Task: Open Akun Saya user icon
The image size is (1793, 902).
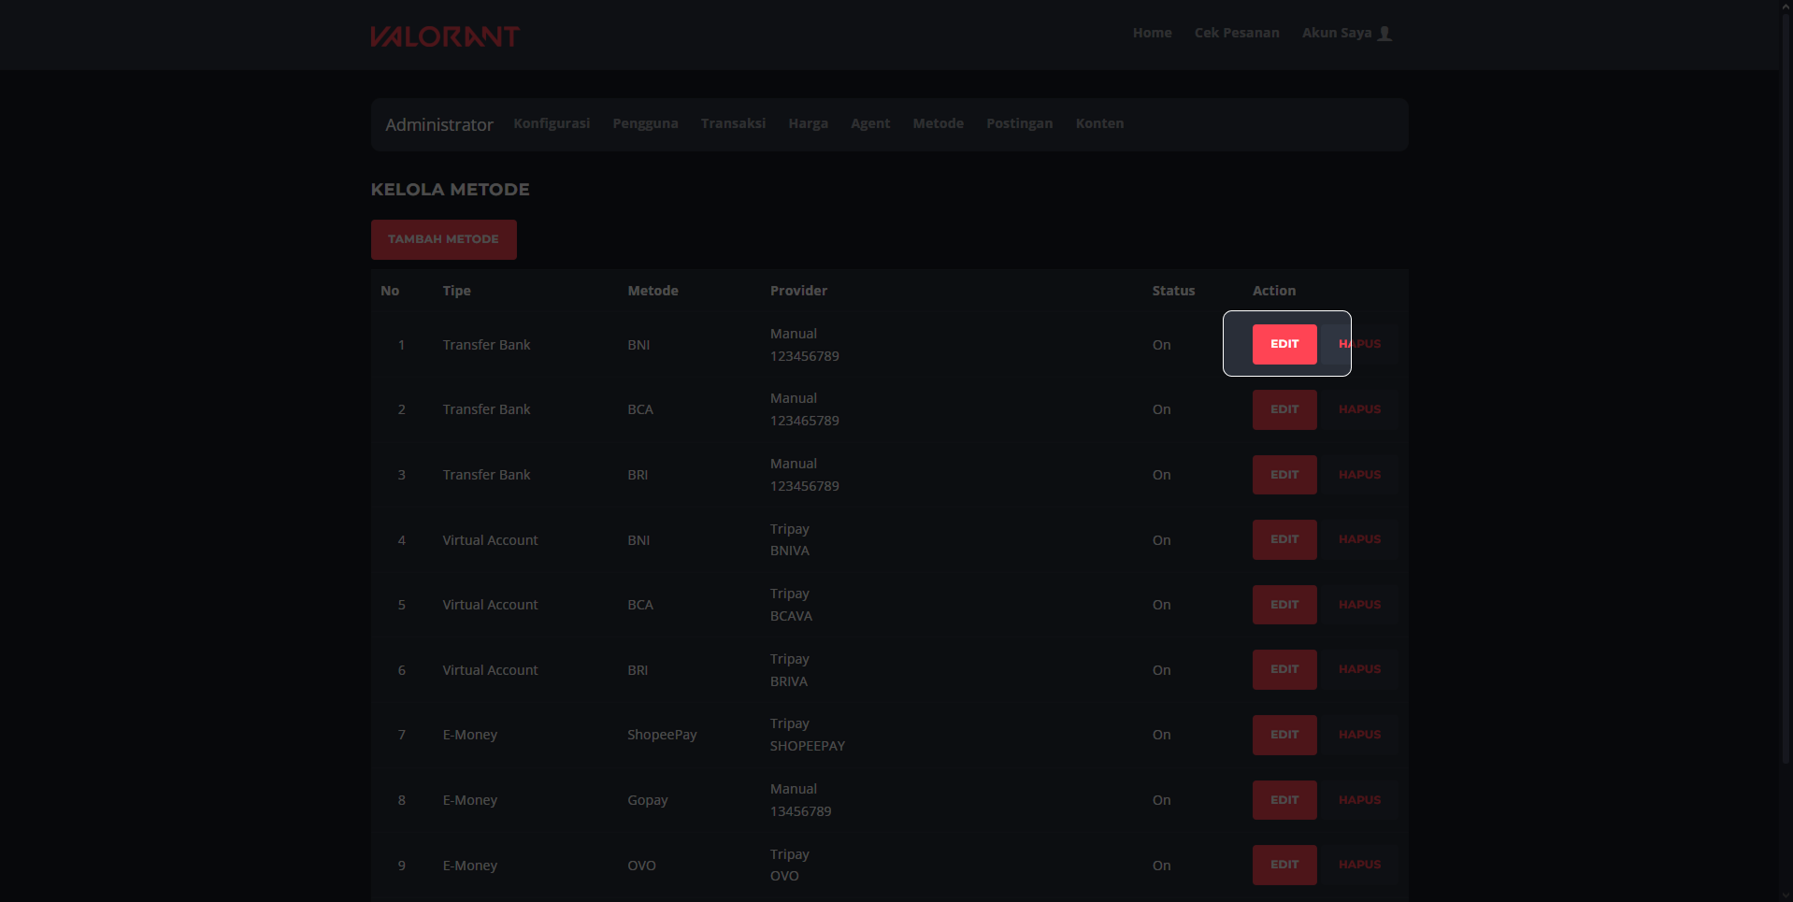Action: click(x=1385, y=34)
